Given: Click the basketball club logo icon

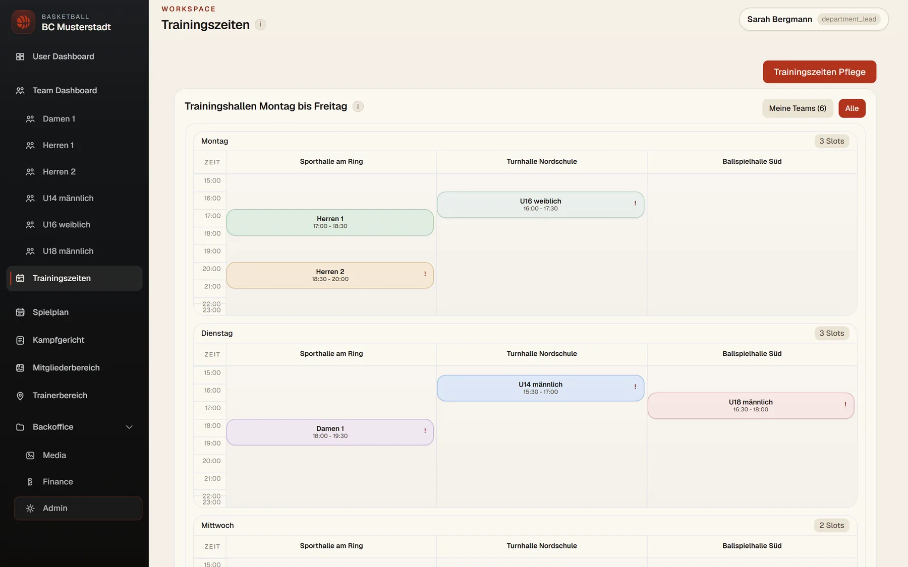Looking at the screenshot, I should coord(23,22).
